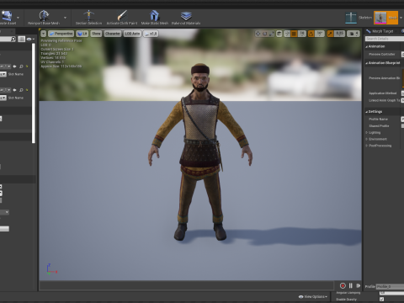Open the rotation snap angle value
This screenshot has height=303, width=404.
tap(320, 34)
